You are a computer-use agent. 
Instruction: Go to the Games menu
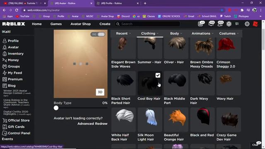point(56,24)
